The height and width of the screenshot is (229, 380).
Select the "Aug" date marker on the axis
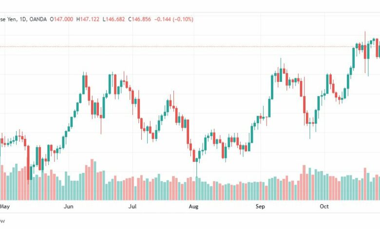(x=193, y=207)
